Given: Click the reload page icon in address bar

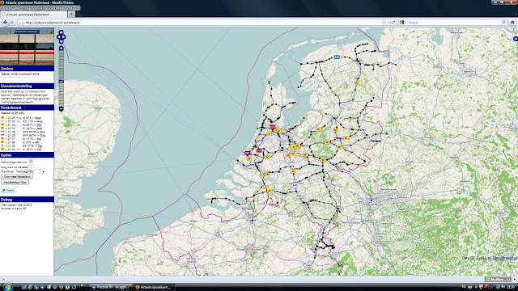Looking at the screenshot, I should 393,23.
